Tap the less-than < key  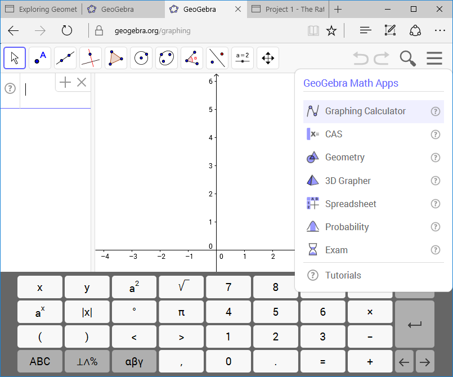click(x=134, y=337)
